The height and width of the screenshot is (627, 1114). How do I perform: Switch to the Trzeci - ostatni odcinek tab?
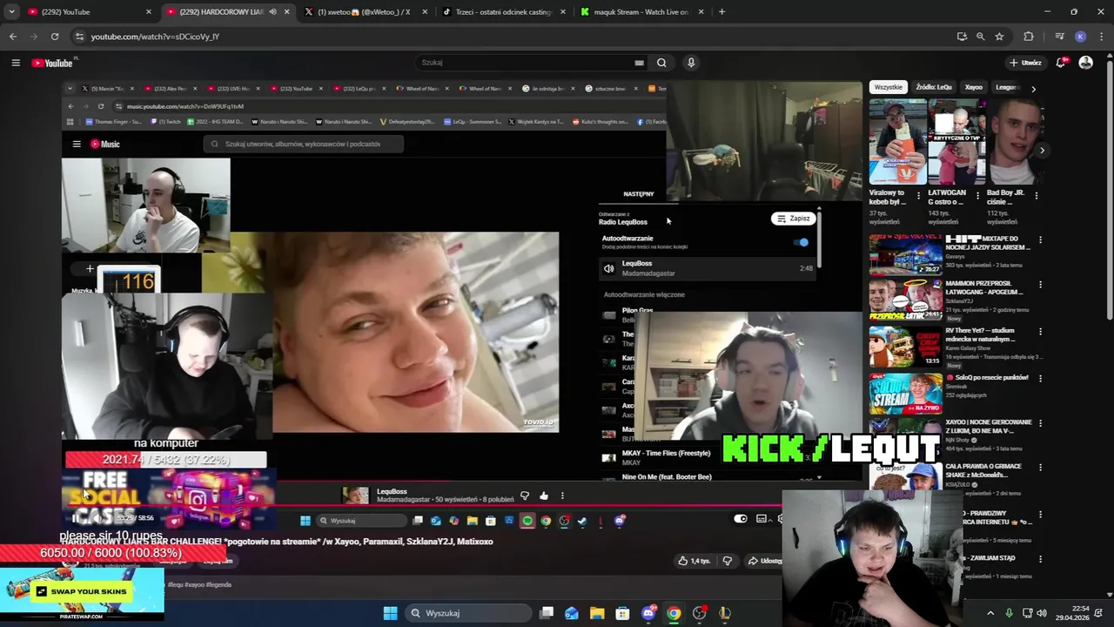coord(503,12)
